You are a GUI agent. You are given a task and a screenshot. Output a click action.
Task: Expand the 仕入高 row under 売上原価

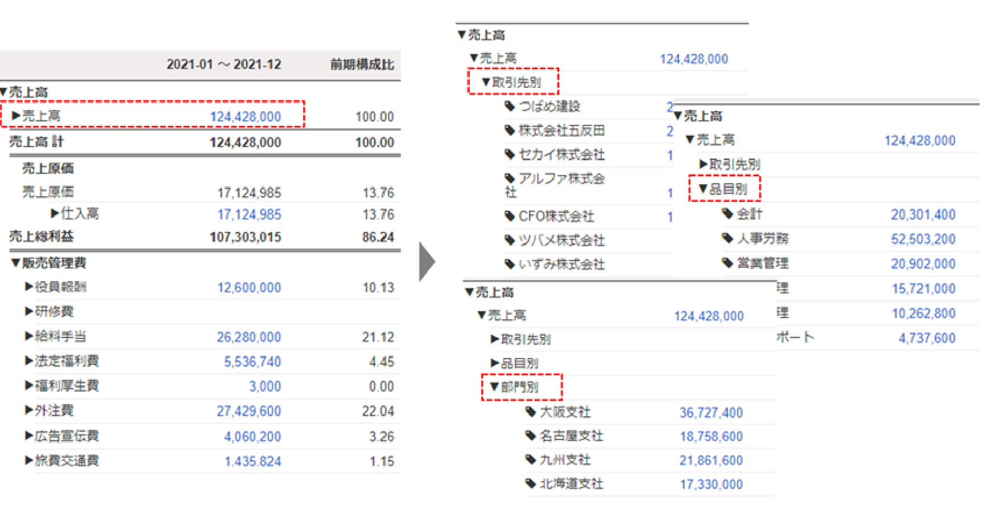[55, 214]
